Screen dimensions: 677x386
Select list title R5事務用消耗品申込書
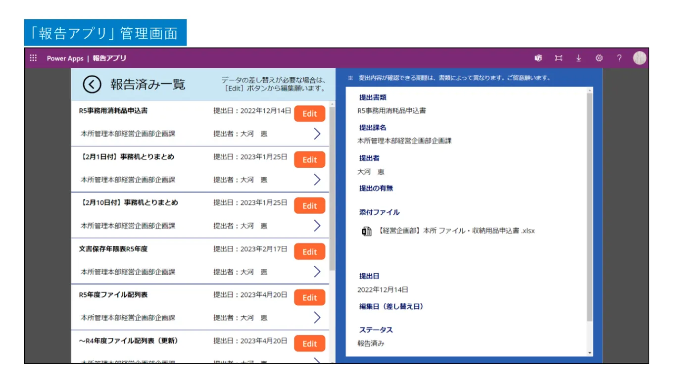(x=113, y=111)
